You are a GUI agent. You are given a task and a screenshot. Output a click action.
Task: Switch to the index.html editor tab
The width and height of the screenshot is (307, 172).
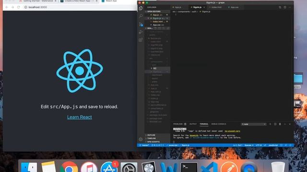[216, 7]
